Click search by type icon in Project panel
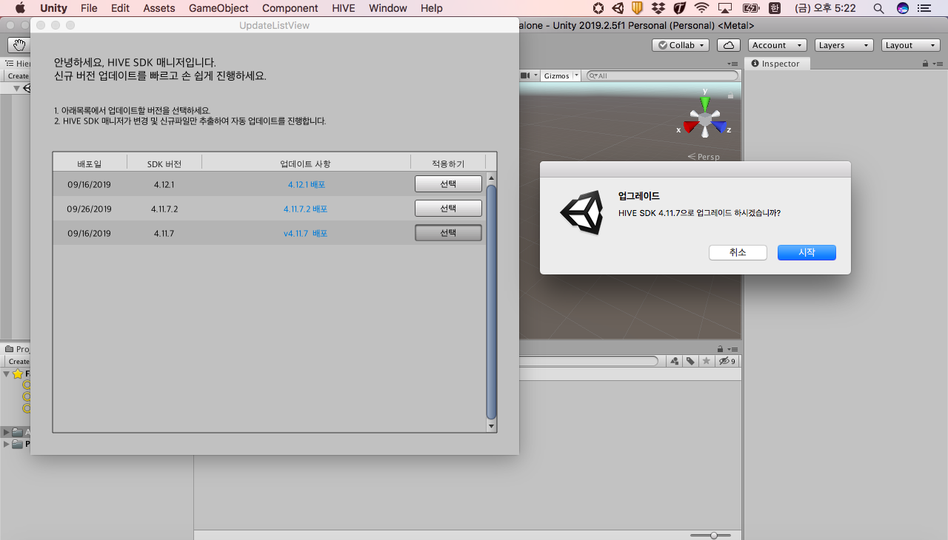The width and height of the screenshot is (948, 540). coord(675,361)
